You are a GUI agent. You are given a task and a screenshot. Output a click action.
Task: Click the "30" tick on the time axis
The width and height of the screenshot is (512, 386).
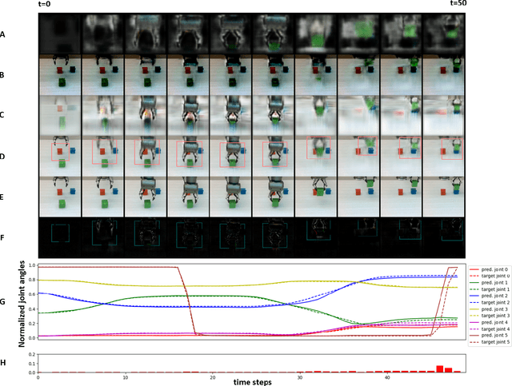click(x=300, y=377)
